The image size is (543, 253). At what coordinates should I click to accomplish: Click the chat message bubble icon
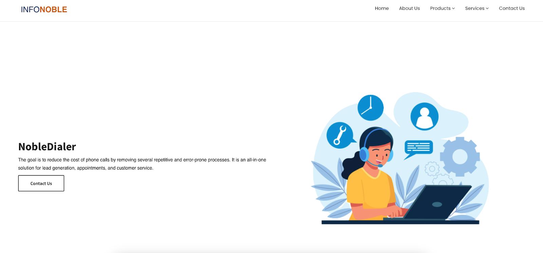(418, 149)
